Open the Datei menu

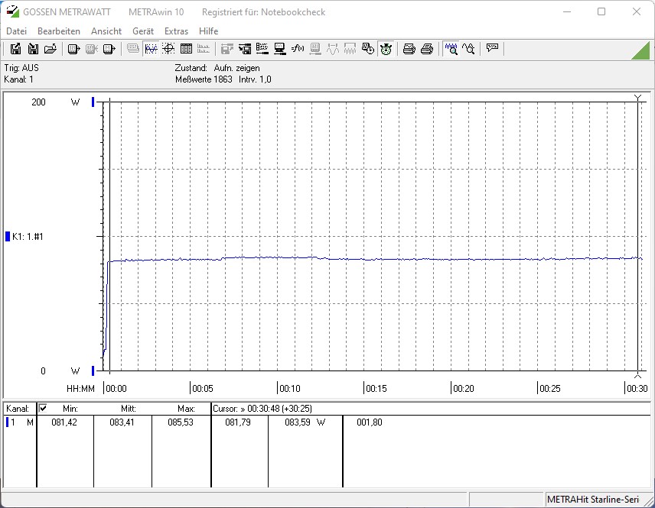[x=16, y=31]
